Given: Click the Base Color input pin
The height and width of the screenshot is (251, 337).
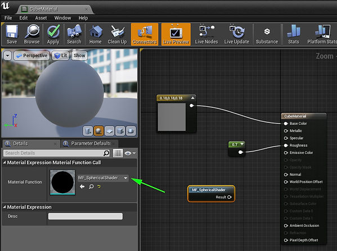Looking at the screenshot, I should (286, 124).
